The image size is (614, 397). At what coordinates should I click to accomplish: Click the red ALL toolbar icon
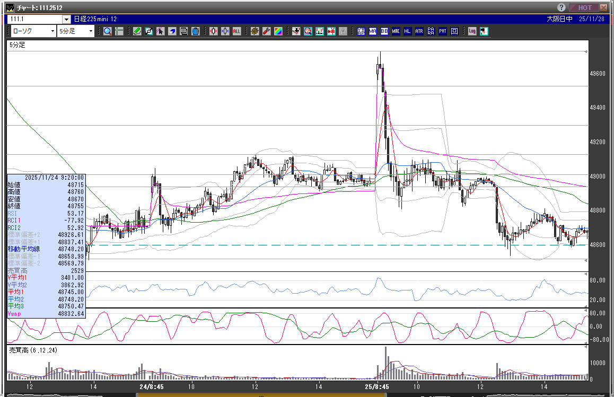[x=236, y=31]
